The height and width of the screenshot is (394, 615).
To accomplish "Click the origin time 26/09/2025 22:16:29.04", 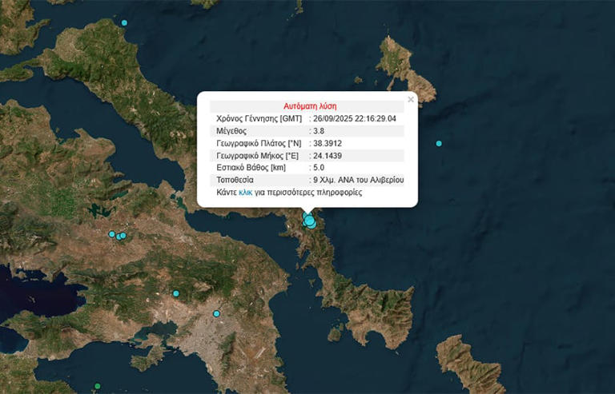I will pyautogui.click(x=356, y=118).
